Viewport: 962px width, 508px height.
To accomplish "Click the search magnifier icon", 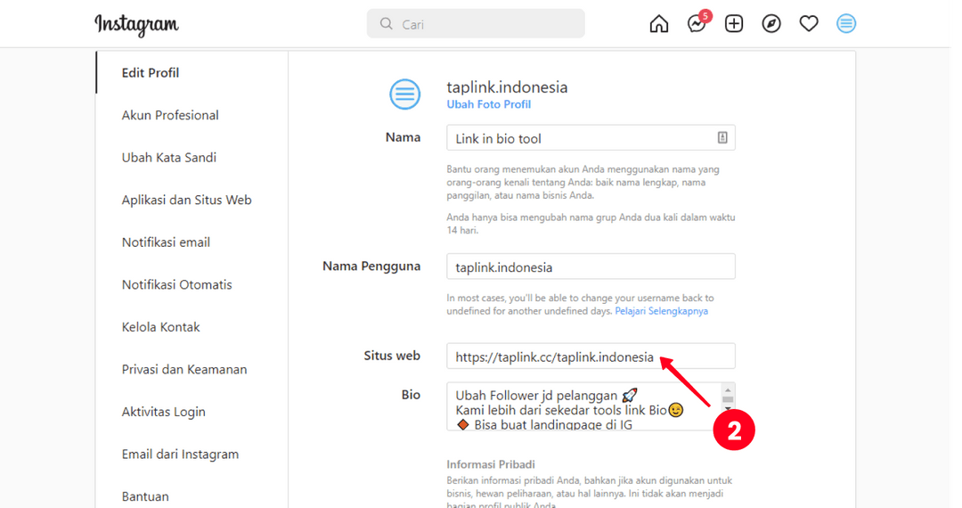I will (x=386, y=24).
